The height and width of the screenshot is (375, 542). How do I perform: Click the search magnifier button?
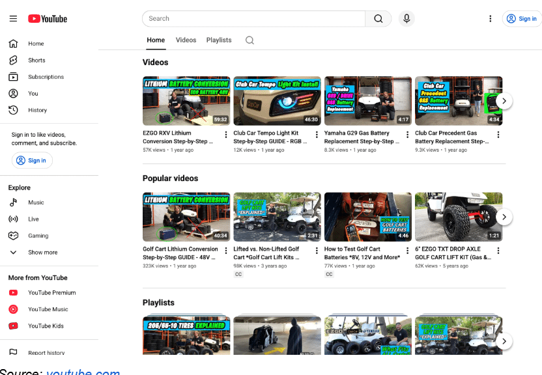click(378, 19)
